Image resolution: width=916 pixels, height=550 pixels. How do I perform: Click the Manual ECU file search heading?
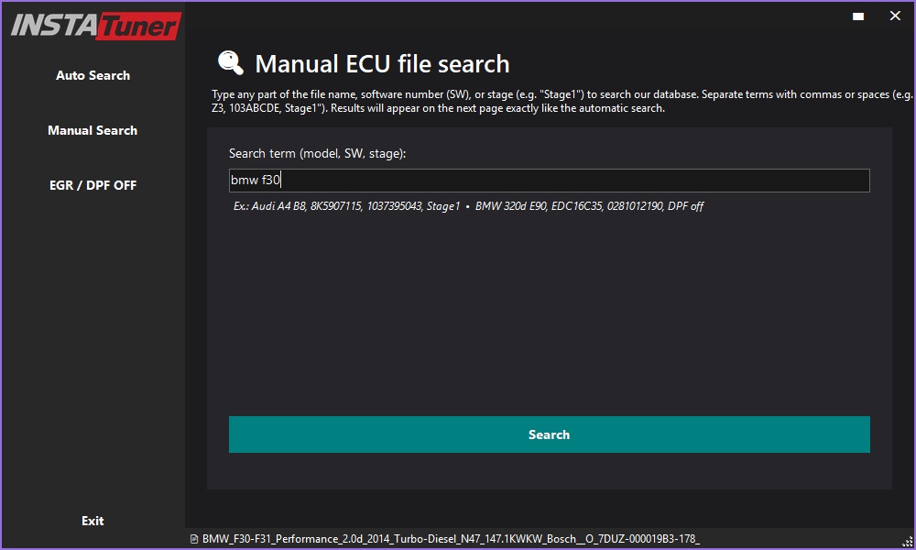(385, 64)
